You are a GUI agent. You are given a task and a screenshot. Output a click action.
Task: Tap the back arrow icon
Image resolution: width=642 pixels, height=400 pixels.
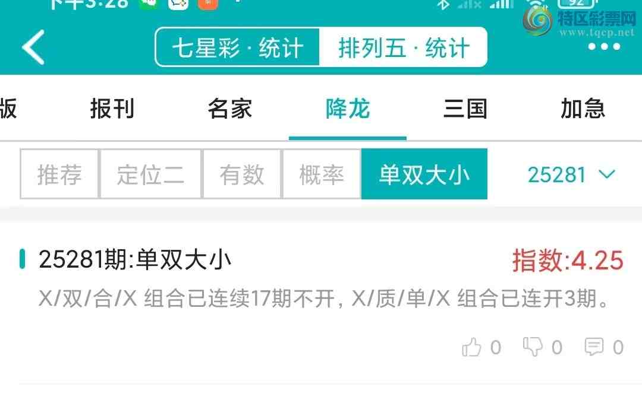pos(33,47)
